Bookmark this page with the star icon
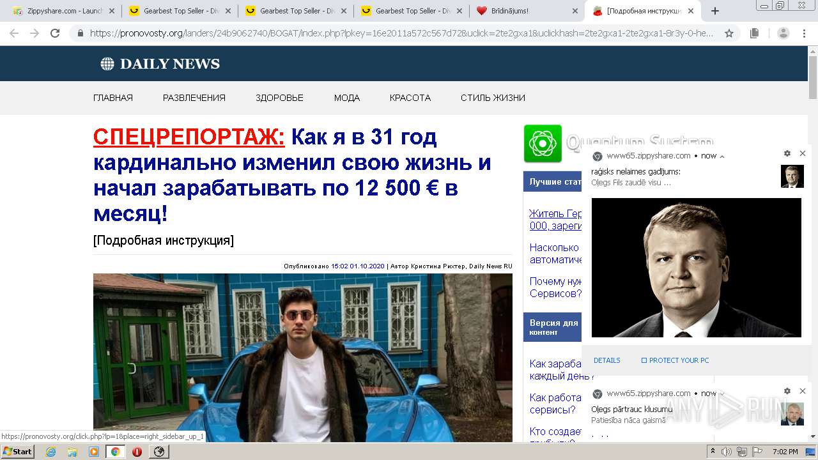Screen dimensions: 818x460 729,33
